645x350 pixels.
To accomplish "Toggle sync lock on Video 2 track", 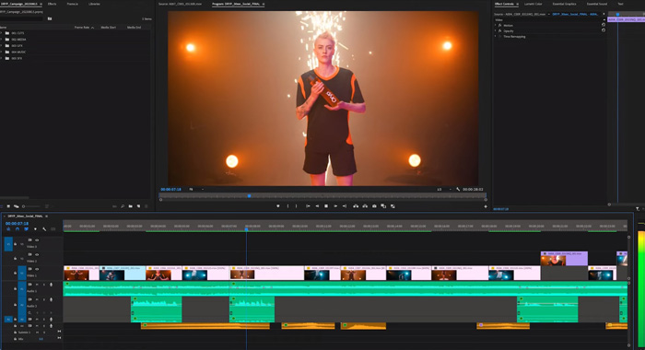I will pos(30,254).
